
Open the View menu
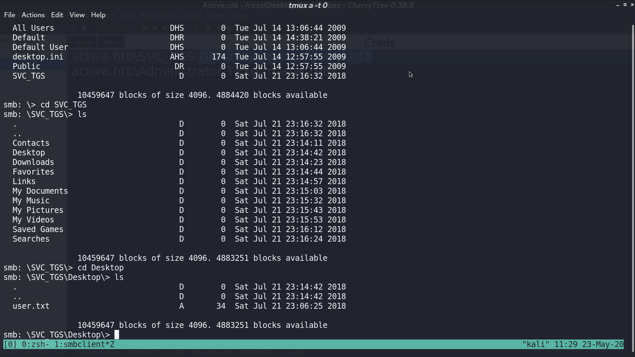[77, 15]
